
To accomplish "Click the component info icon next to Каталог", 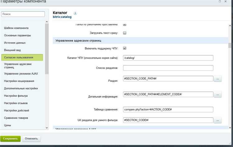I will 75,13.
